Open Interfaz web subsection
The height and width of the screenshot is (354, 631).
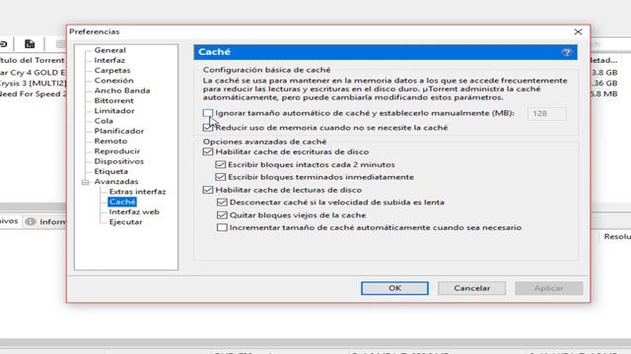tap(134, 212)
